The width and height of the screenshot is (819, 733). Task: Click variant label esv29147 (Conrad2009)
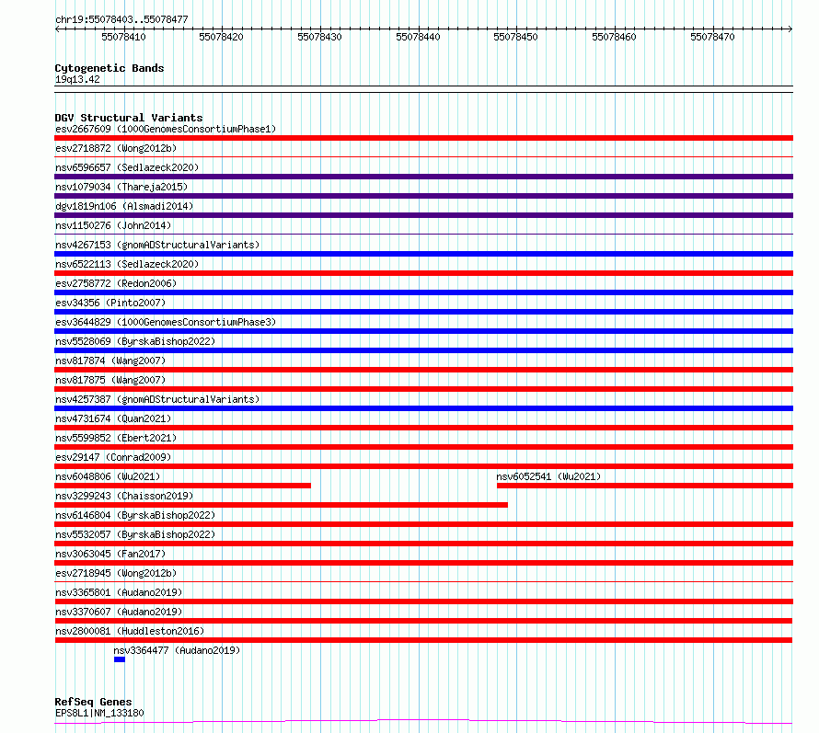point(113,457)
